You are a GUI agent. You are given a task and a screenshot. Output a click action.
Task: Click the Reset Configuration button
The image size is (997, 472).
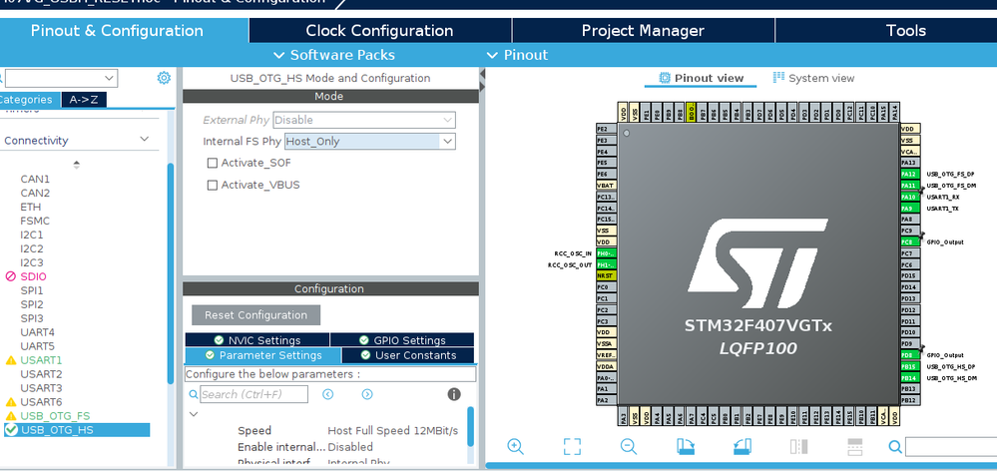(256, 315)
